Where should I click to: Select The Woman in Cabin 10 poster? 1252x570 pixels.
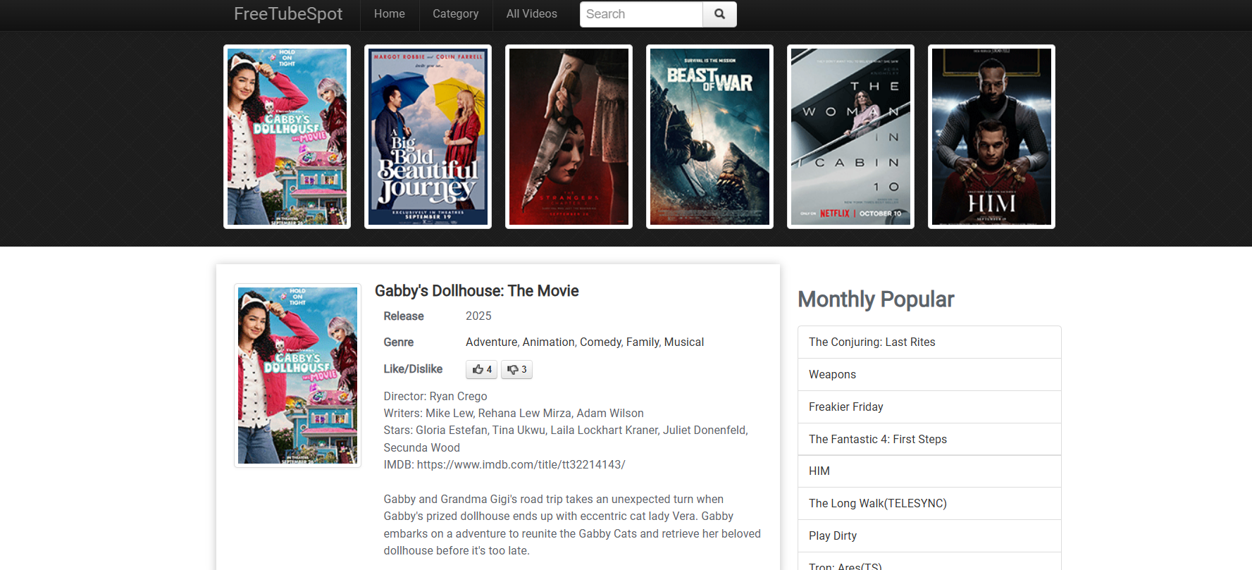[x=850, y=137]
